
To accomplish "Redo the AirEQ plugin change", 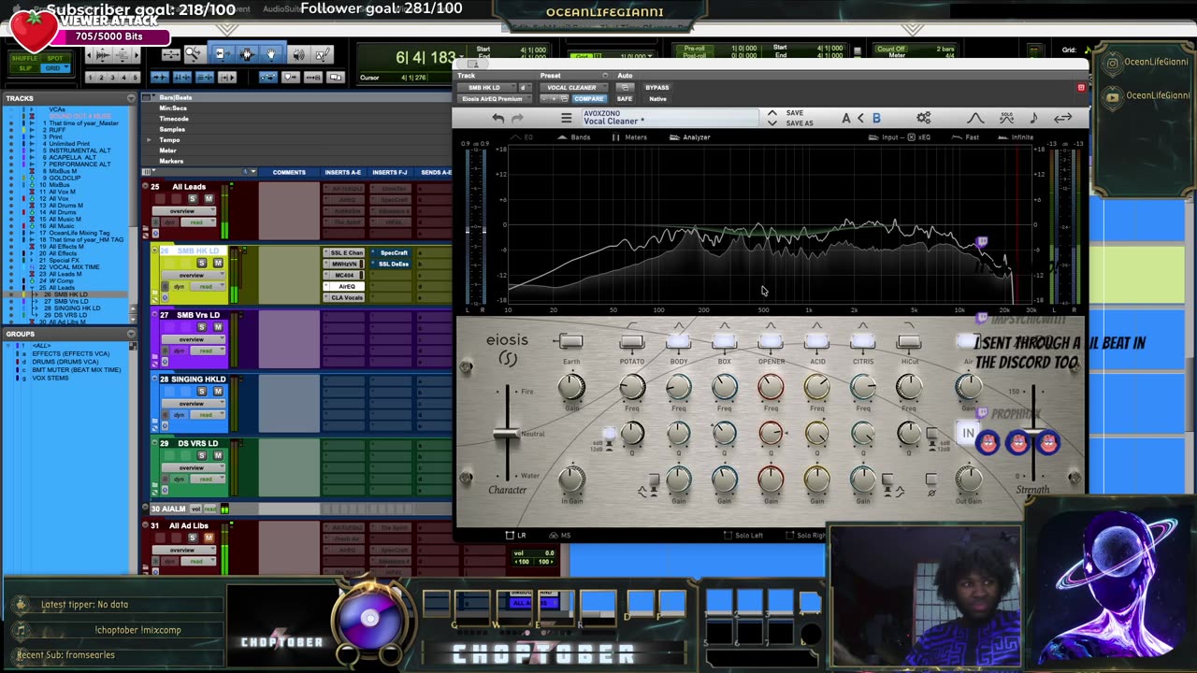I will pyautogui.click(x=517, y=119).
